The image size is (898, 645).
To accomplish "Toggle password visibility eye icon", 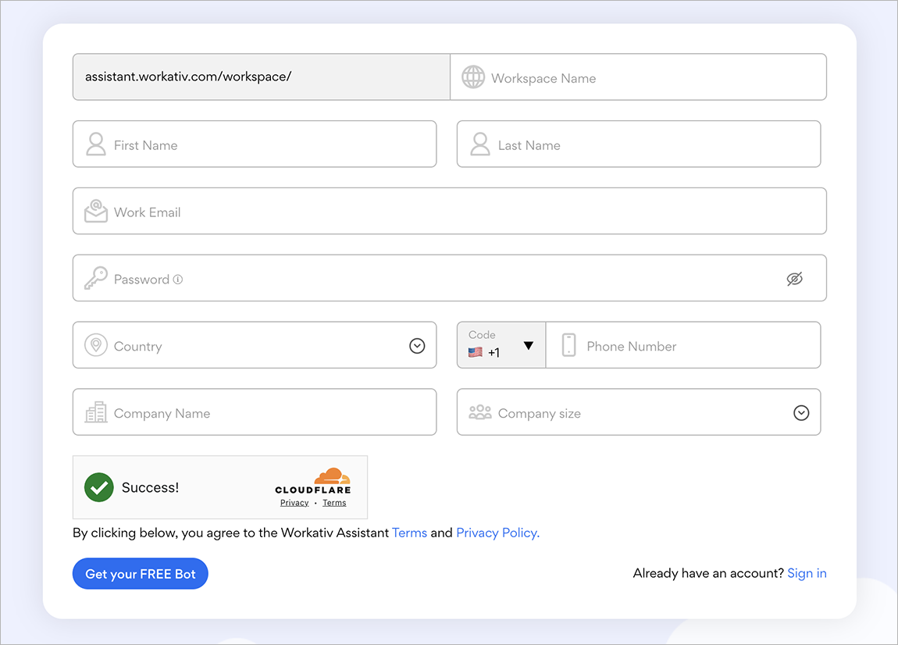I will click(x=794, y=279).
